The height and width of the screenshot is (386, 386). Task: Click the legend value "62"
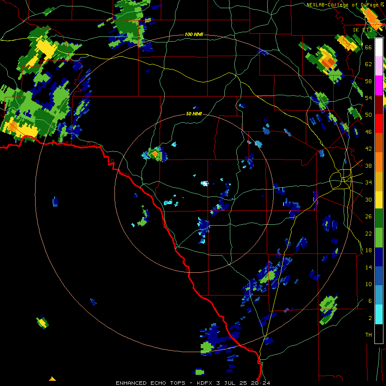click(x=368, y=64)
